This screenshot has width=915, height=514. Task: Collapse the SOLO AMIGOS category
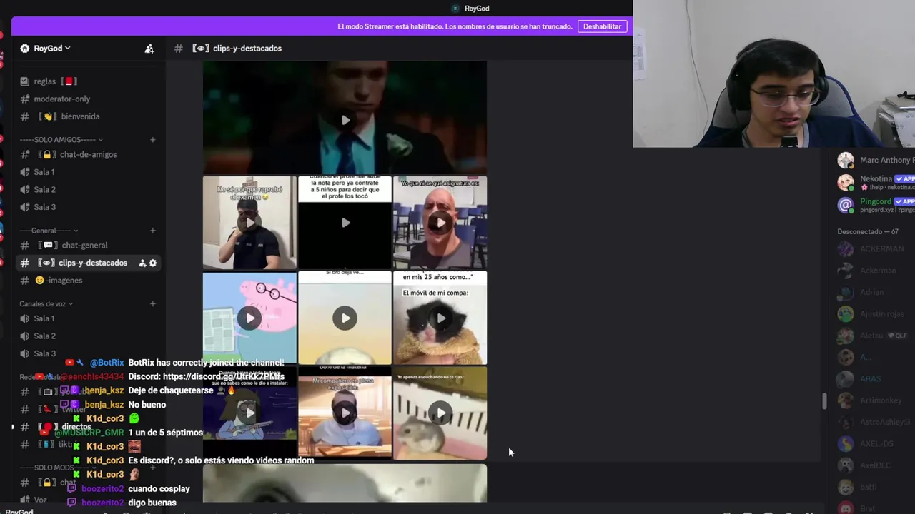point(61,140)
